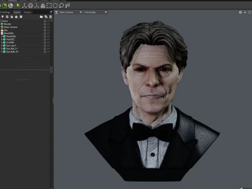The height and width of the screenshot is (189, 252).
Task: Select the Sky tree item
Action: 6,30
